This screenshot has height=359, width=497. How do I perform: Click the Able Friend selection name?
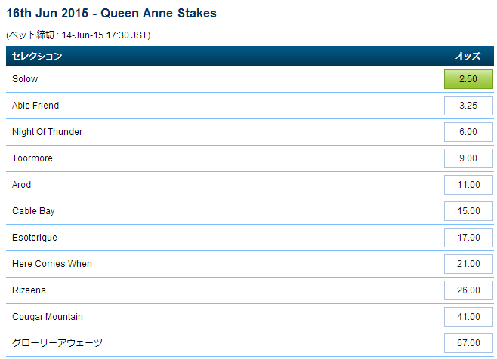[35, 106]
